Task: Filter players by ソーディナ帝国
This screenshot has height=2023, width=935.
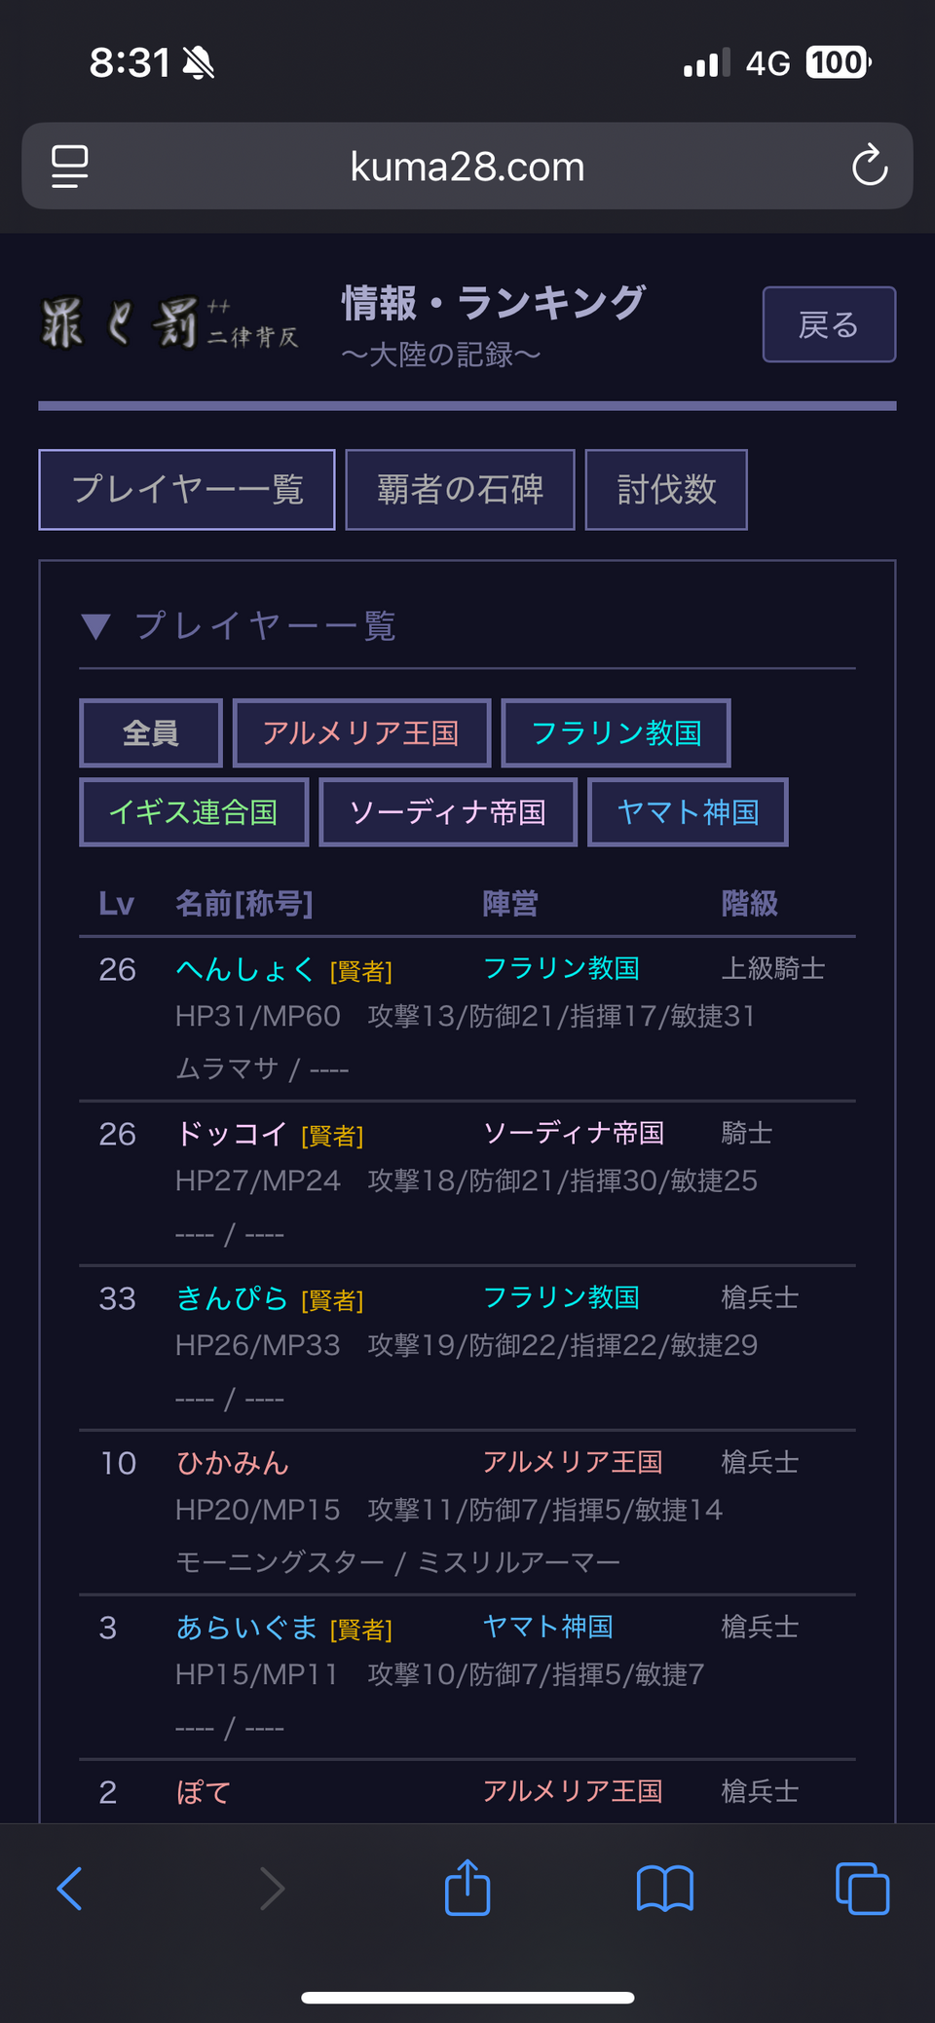Action: tap(448, 812)
